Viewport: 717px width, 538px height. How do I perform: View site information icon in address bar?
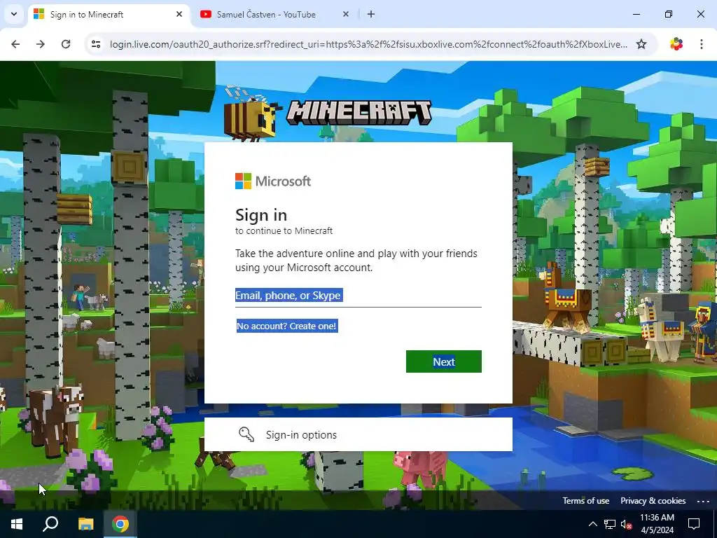click(x=96, y=44)
